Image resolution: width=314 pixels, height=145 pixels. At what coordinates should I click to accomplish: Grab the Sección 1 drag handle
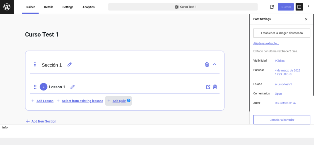tap(35, 64)
